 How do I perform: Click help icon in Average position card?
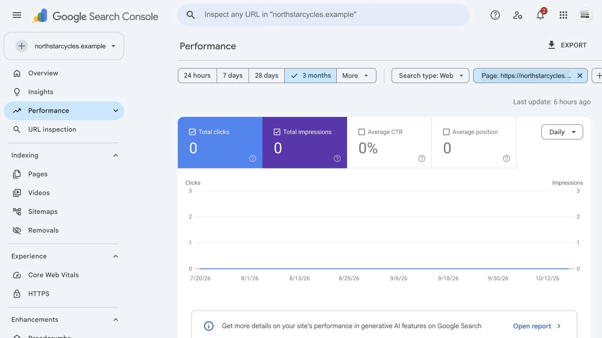[507, 159]
